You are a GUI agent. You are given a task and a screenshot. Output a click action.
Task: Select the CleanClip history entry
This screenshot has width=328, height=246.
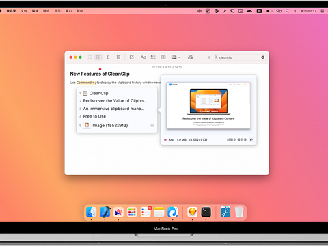(117, 93)
